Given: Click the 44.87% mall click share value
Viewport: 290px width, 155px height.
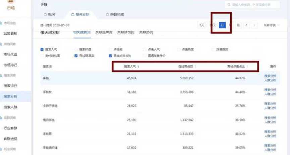Looking at the screenshot, I should (240, 78).
